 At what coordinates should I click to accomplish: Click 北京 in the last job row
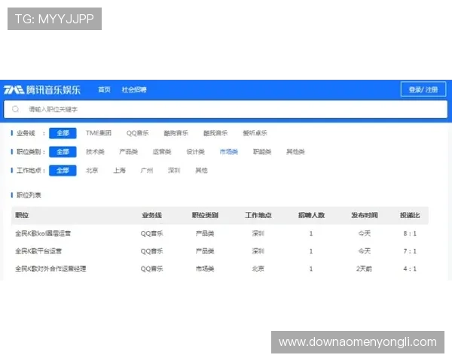tap(258, 269)
